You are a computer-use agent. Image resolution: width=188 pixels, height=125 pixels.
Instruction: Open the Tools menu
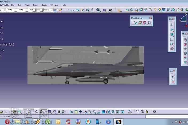tap(44, 5)
